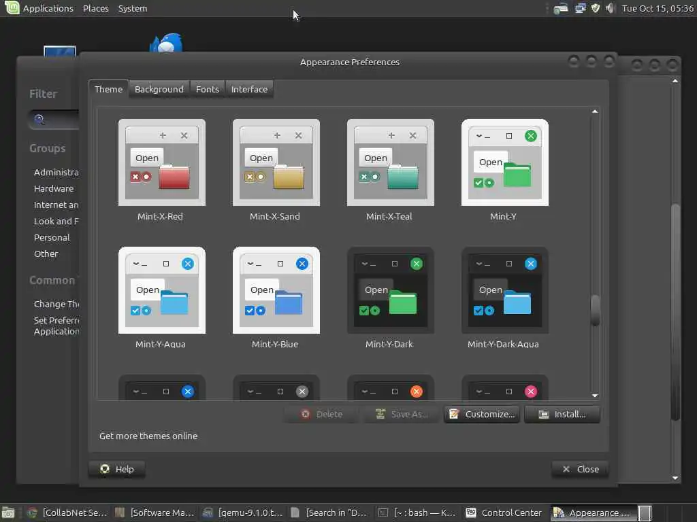Apply the Mint-Y-Aqua theme thumbnail
This screenshot has height=522, width=697.
[162, 290]
